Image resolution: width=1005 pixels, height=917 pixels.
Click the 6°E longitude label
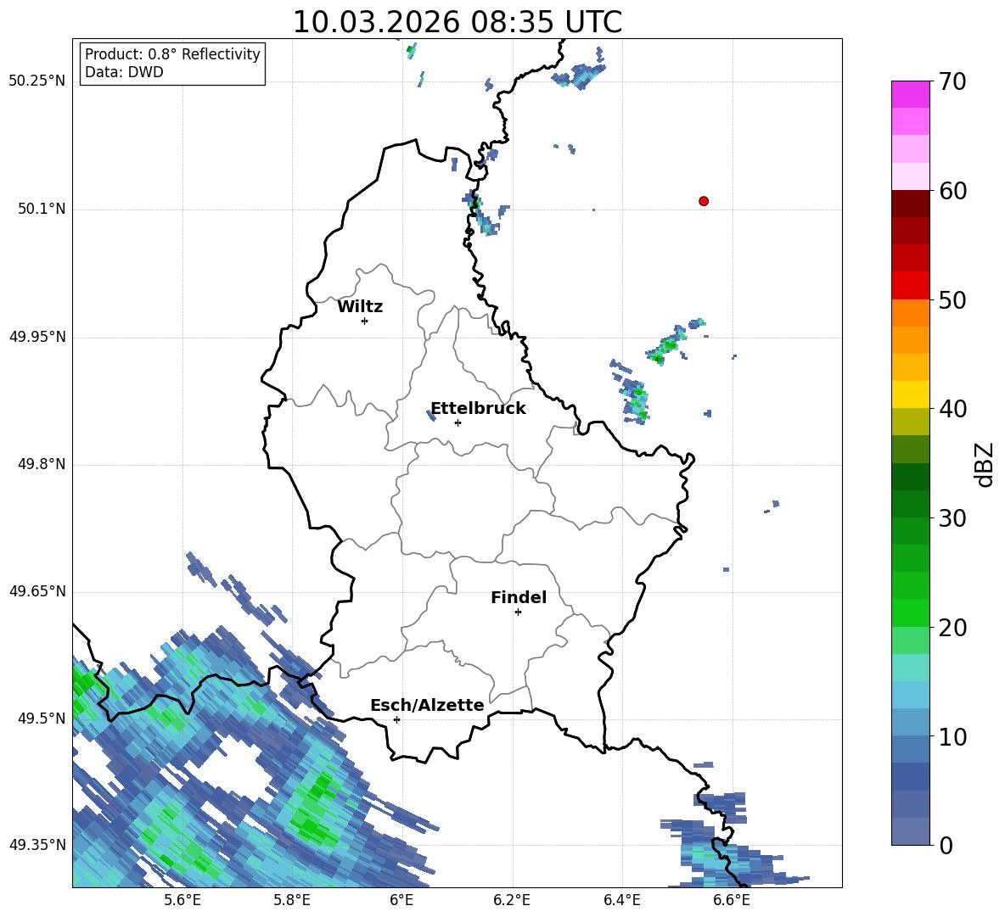401,900
